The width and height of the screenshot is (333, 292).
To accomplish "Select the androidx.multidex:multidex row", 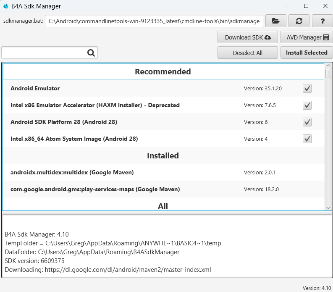I will [126, 172].
